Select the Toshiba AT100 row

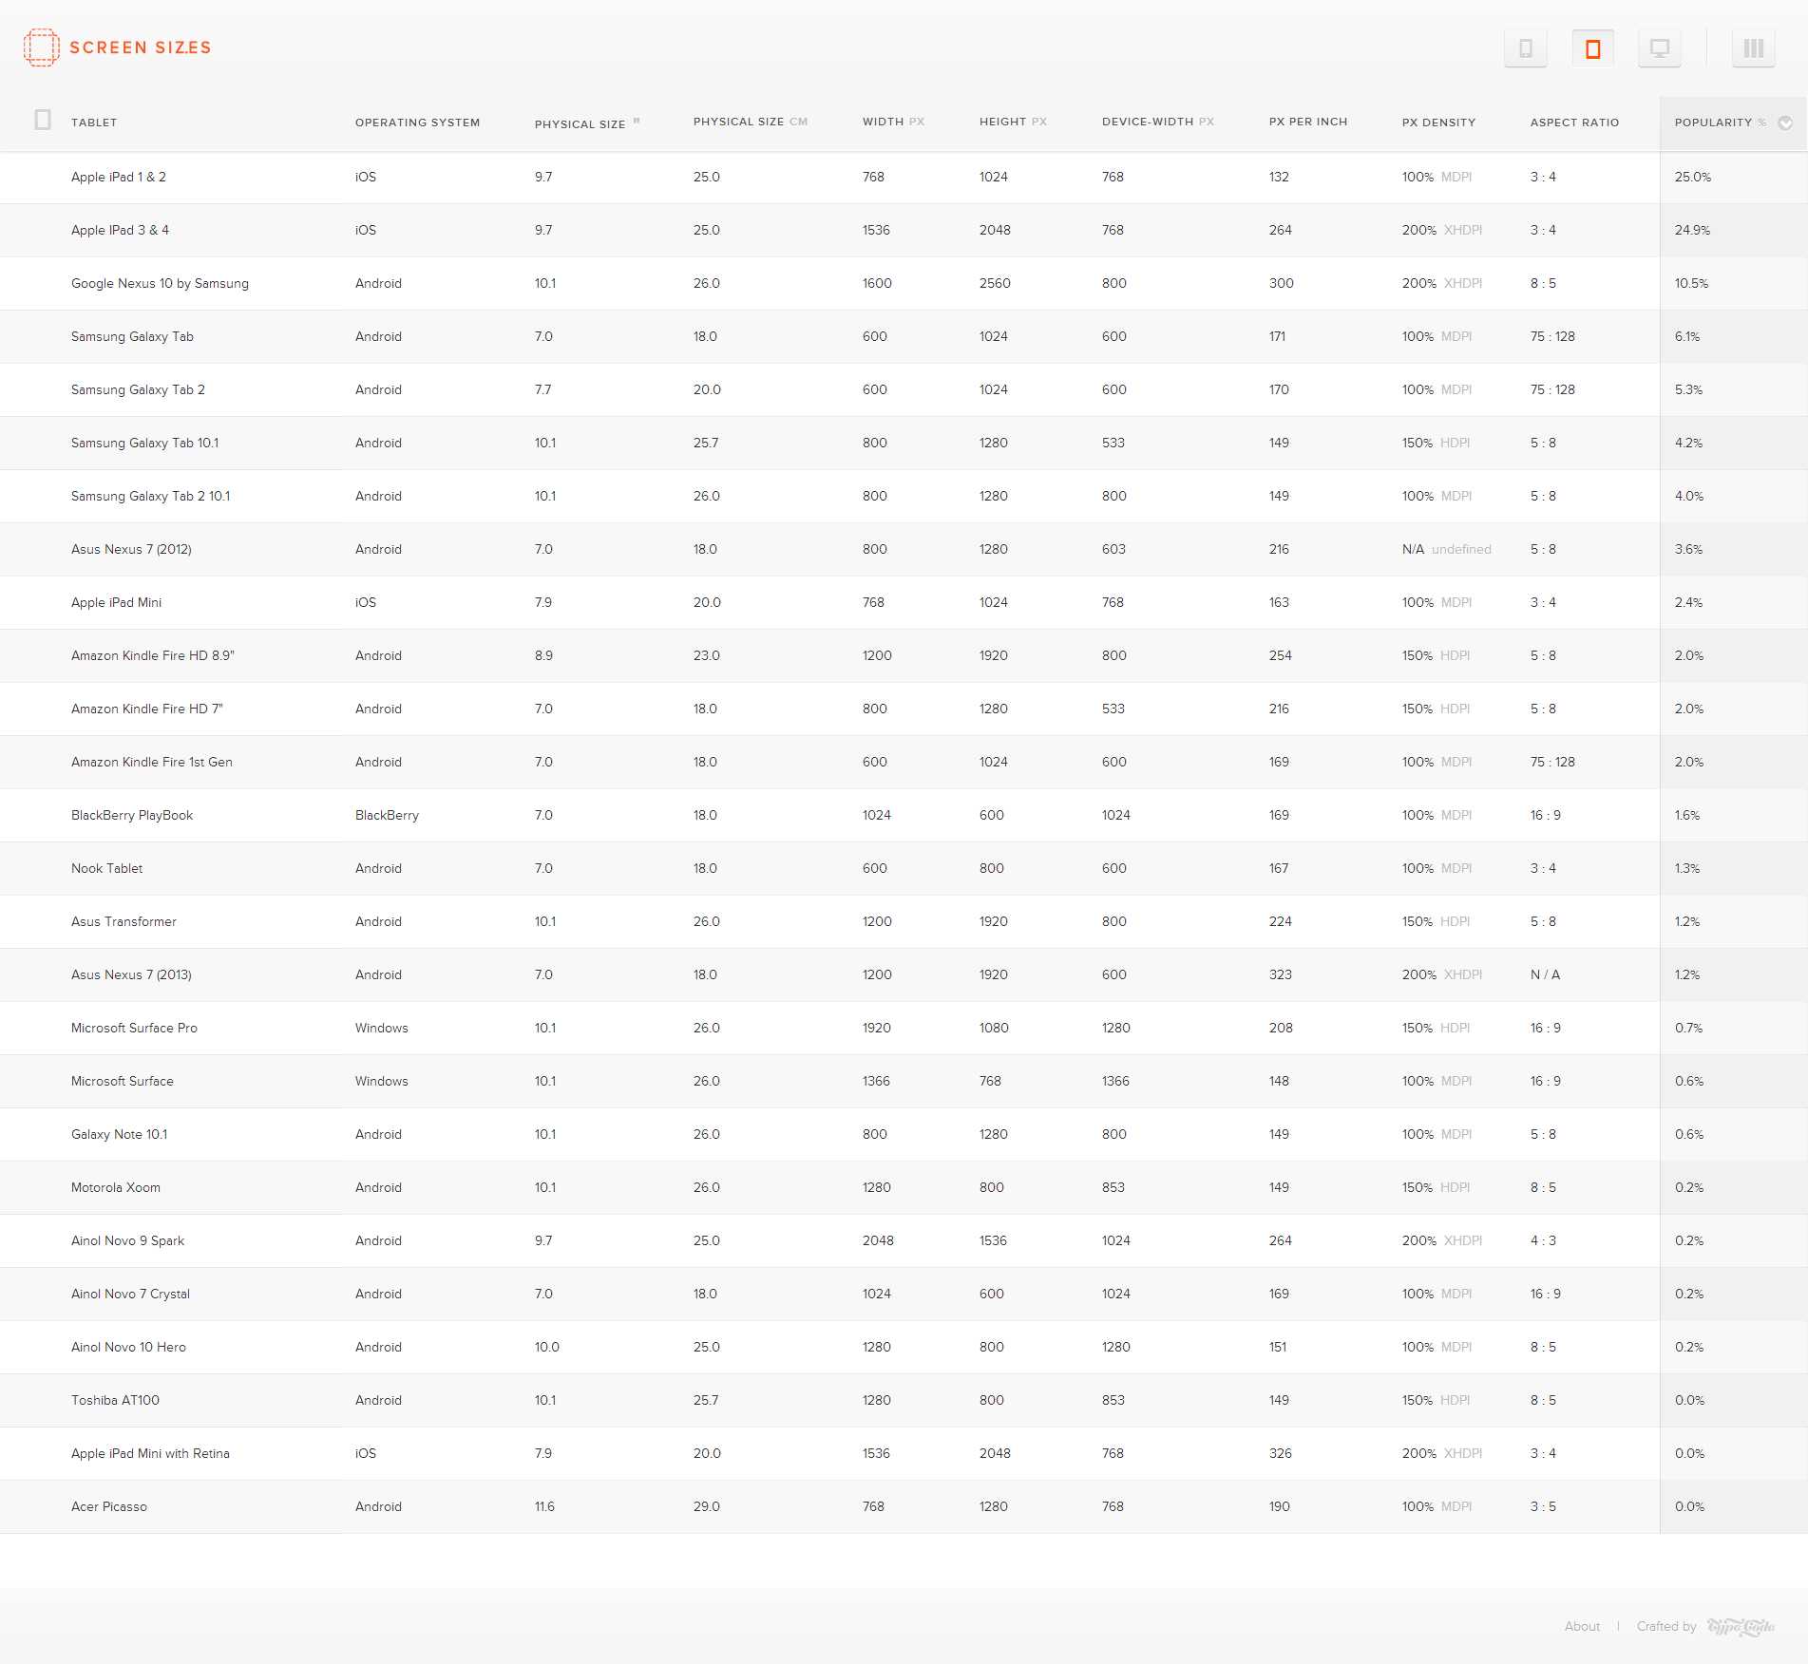(x=904, y=1400)
